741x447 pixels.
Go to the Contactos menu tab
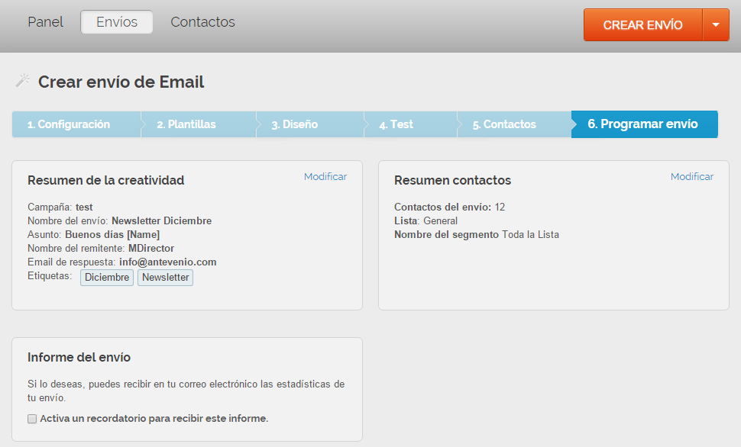coord(202,22)
